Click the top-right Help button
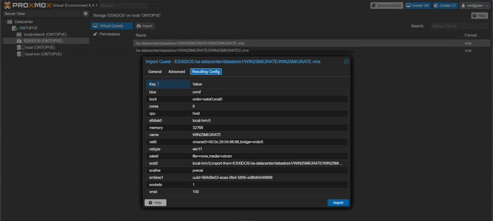The width and height of the screenshot is (493, 221). (x=480, y=16)
